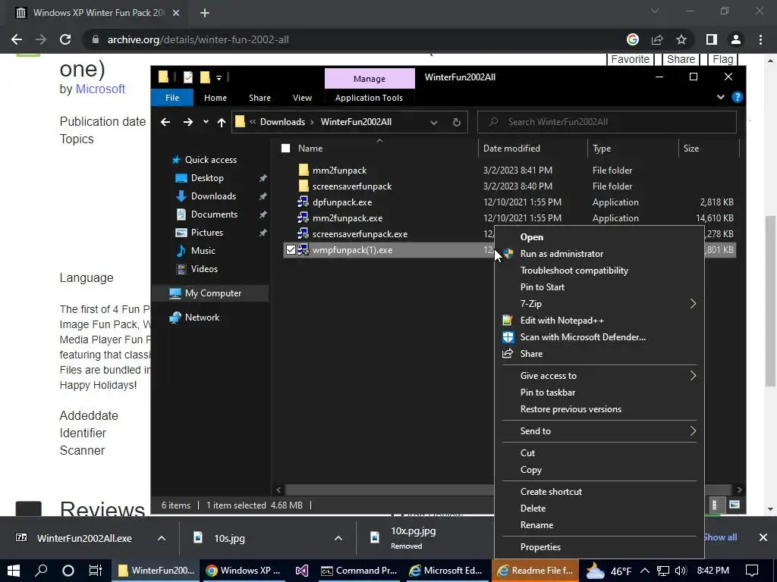Expand the Send to submenu
777x582 pixels.
click(x=693, y=431)
